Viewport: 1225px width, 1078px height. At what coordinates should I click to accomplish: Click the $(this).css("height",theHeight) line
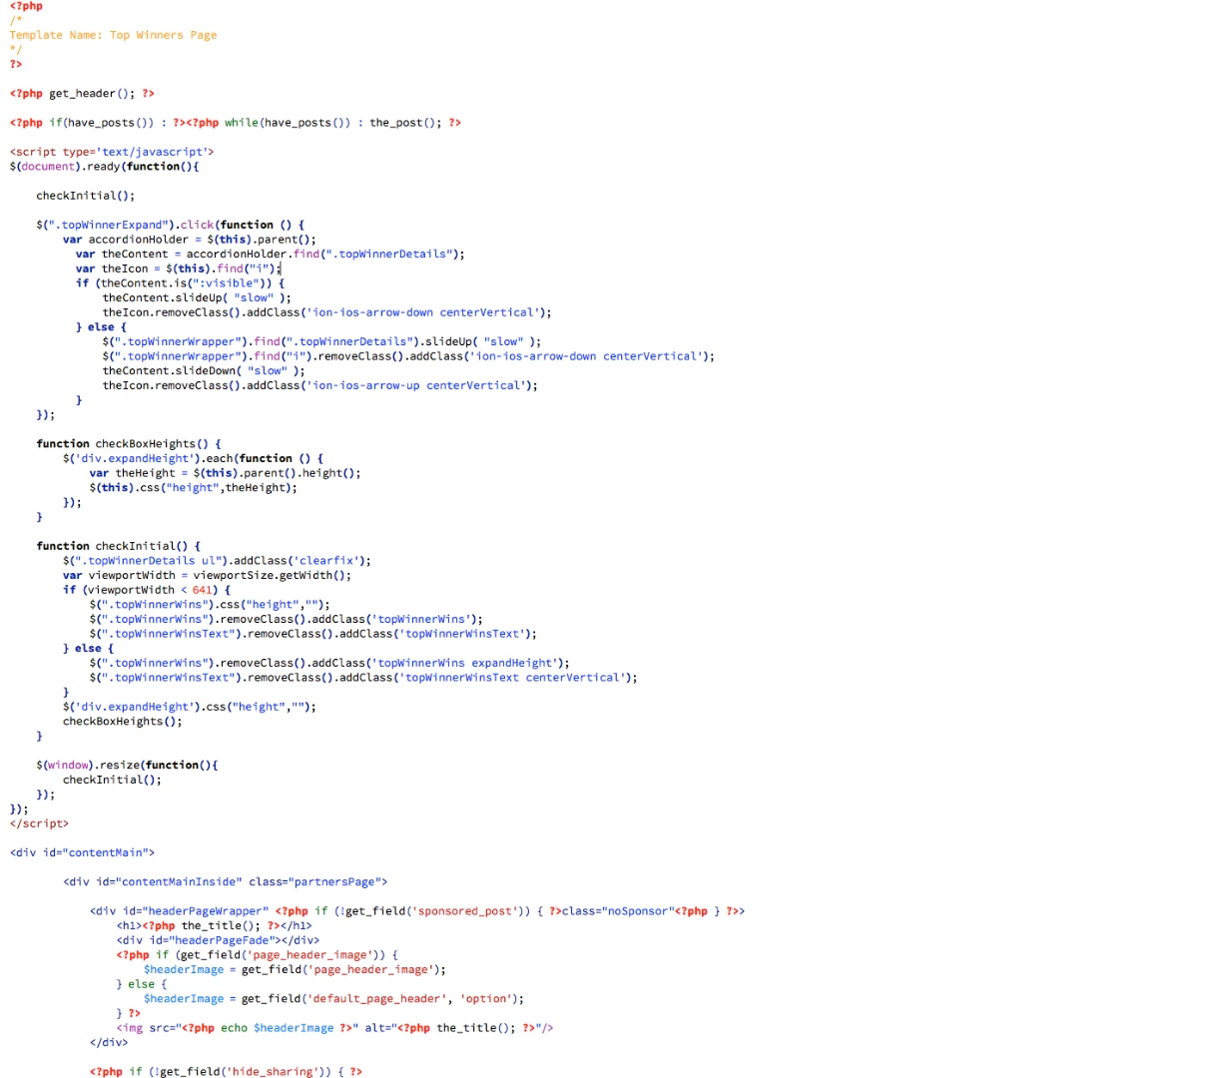(x=194, y=488)
